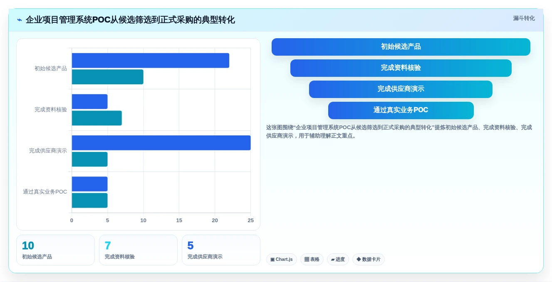Click the 进度 tag chip
Image resolution: width=552 pixels, height=282 pixels.
click(x=338, y=260)
